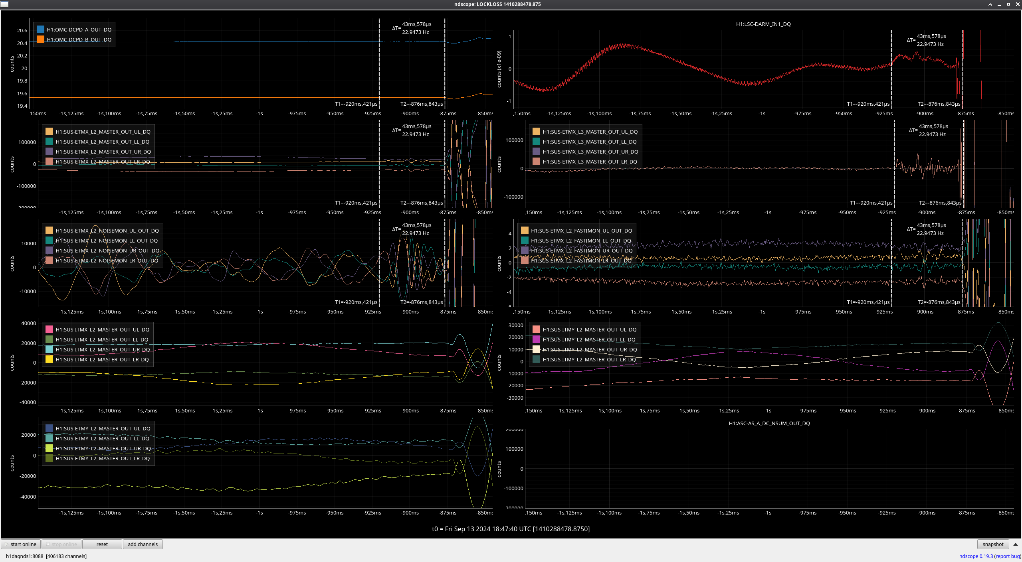This screenshot has height=562, width=1022.
Task: Expand the arrow next to snapshot
Action: click(1016, 544)
